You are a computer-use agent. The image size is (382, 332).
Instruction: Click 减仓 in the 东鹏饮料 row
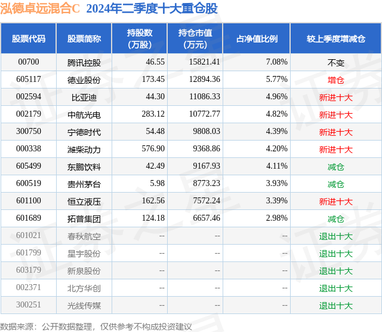[x=336, y=167]
